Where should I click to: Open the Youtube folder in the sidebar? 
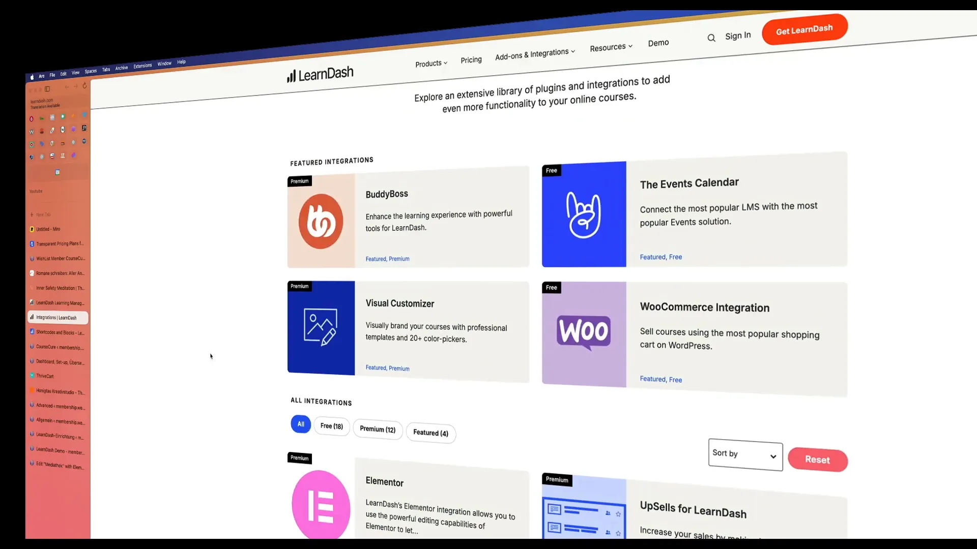pyautogui.click(x=36, y=191)
